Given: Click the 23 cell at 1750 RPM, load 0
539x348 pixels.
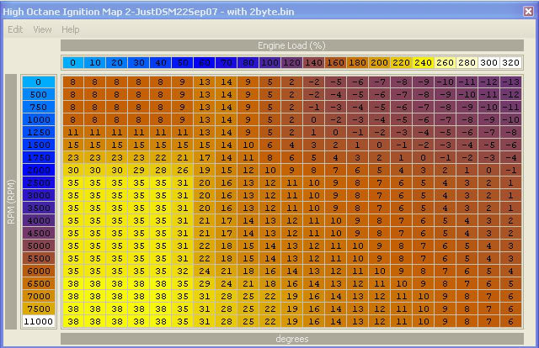Looking at the screenshot, I should 73,157.
